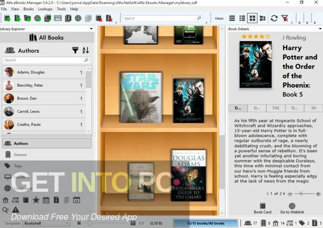Click the warning triangle icon in explorer
Image resolution: width=323 pixels, height=228 pixels.
pyautogui.click(x=16, y=210)
